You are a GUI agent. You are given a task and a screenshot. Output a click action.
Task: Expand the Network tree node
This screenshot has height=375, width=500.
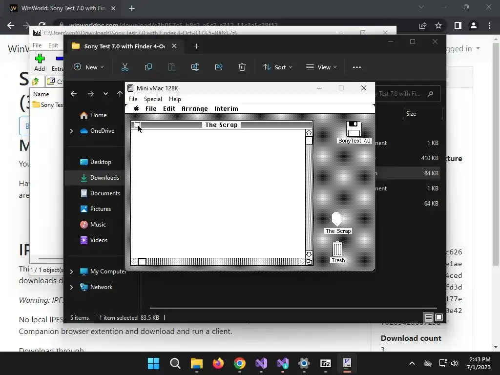(x=71, y=287)
